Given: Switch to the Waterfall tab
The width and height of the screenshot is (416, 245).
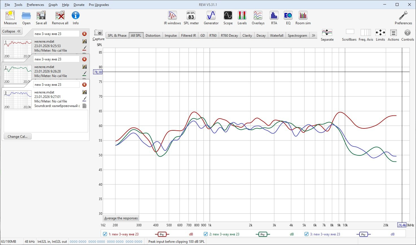Looking at the screenshot, I should pyautogui.click(x=276, y=36).
